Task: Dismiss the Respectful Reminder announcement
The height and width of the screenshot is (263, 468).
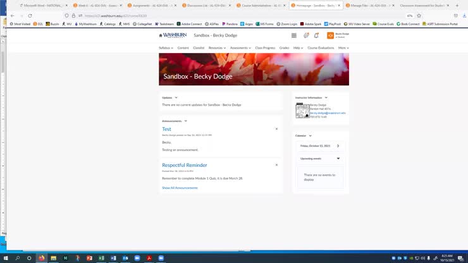Action: tap(276, 165)
